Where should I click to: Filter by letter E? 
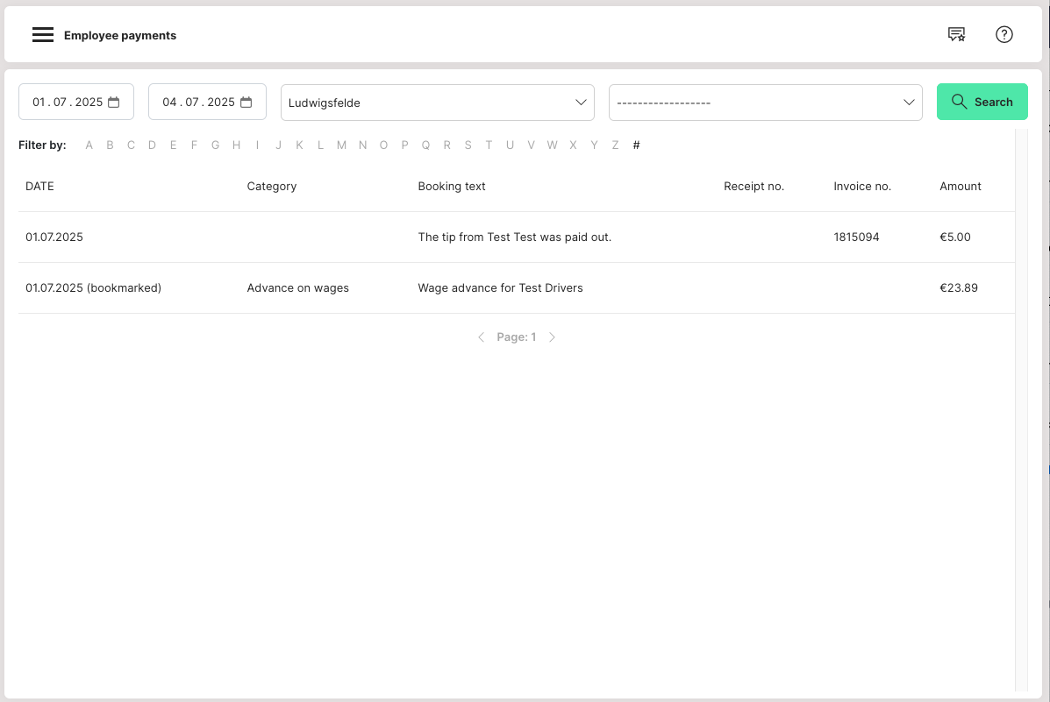[173, 145]
